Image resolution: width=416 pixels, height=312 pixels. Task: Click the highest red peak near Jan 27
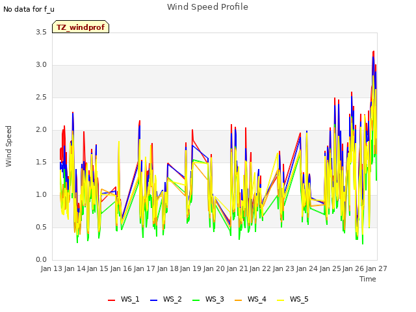374,51
